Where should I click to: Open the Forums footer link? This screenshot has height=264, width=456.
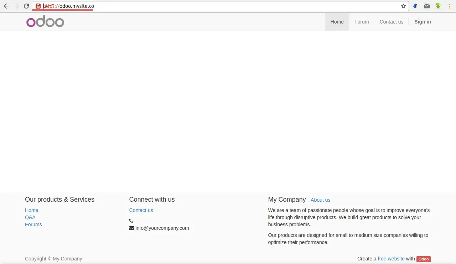33,224
